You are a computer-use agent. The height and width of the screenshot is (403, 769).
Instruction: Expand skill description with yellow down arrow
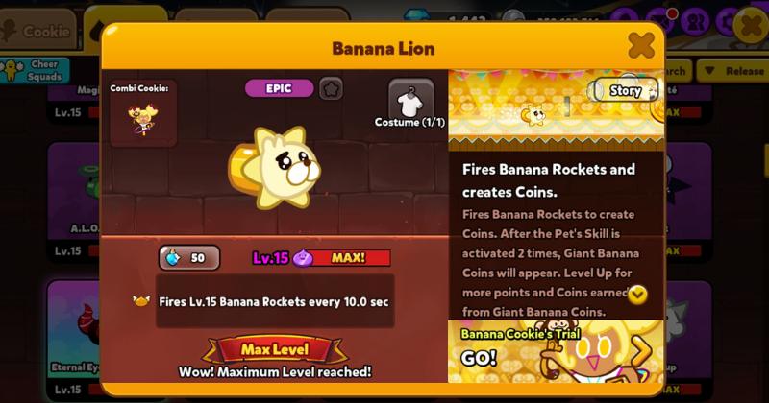637,295
